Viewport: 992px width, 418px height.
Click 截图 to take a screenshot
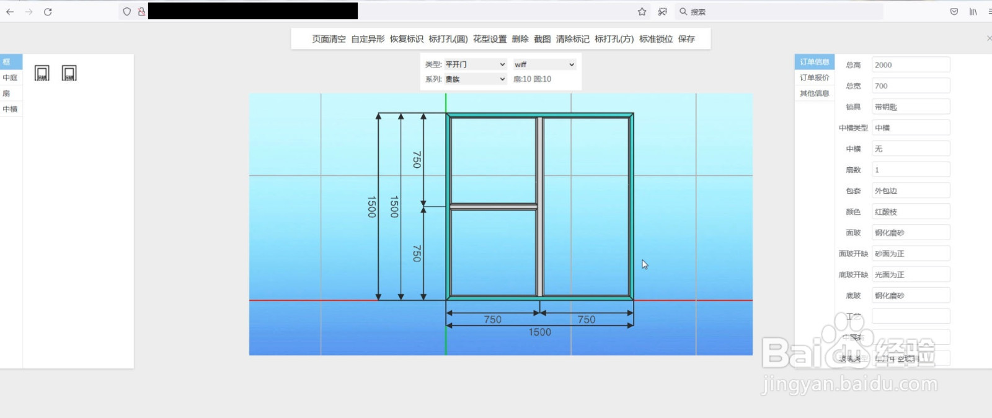coord(542,39)
